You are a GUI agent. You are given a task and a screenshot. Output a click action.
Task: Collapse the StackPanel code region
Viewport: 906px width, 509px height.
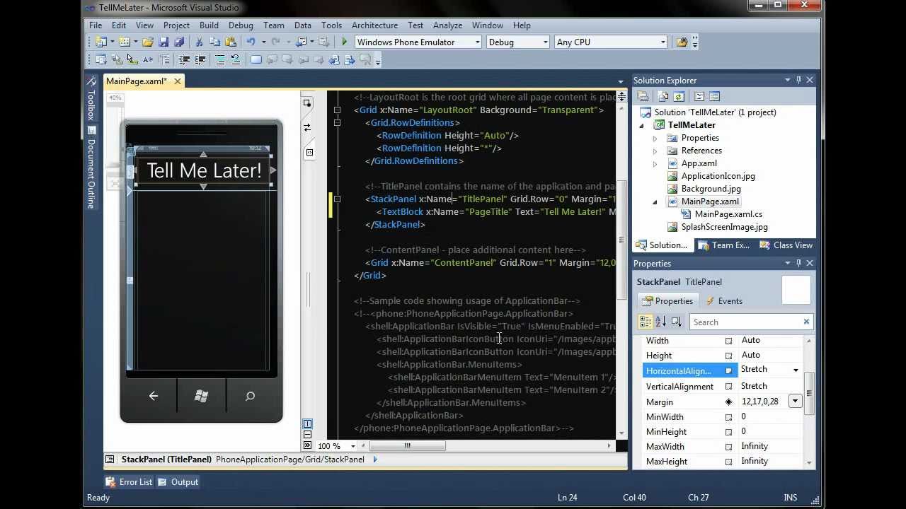coord(338,199)
